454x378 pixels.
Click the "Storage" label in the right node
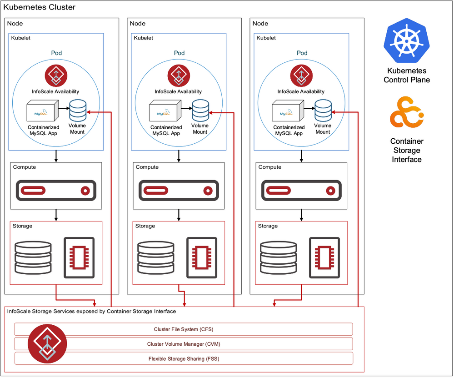coord(268,226)
